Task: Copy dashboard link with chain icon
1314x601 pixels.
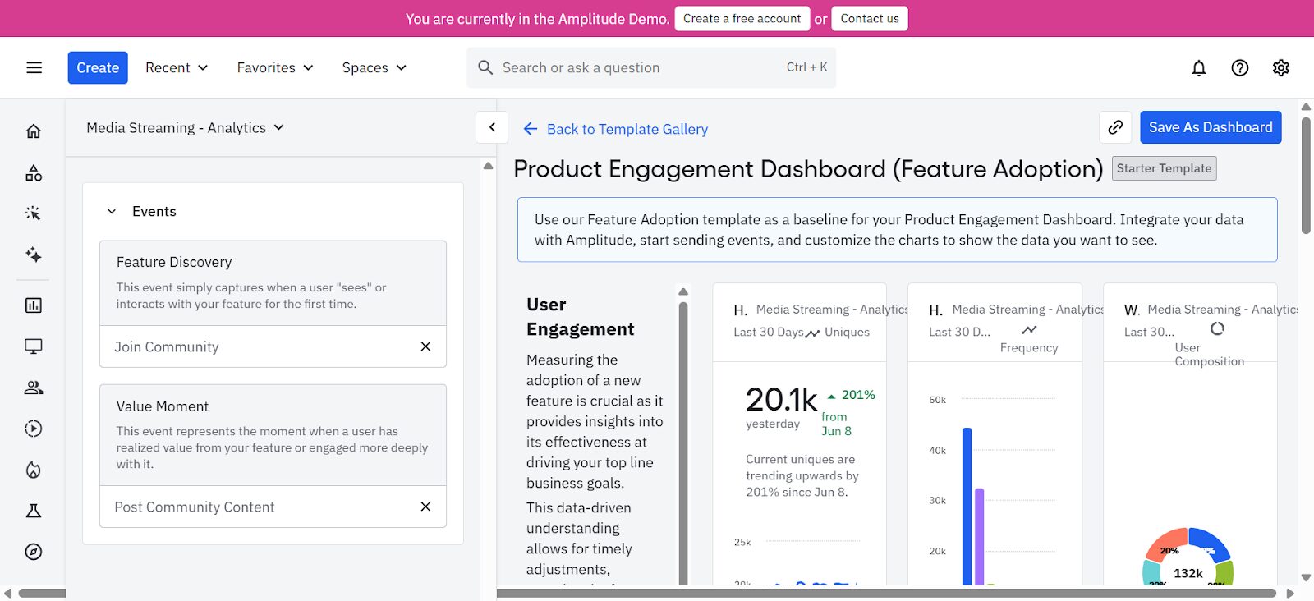Action: 1115,127
